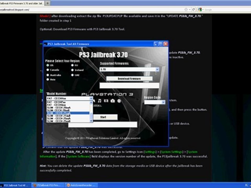
Task: Click model list scrollbar down arrow
Action: pos(91,121)
